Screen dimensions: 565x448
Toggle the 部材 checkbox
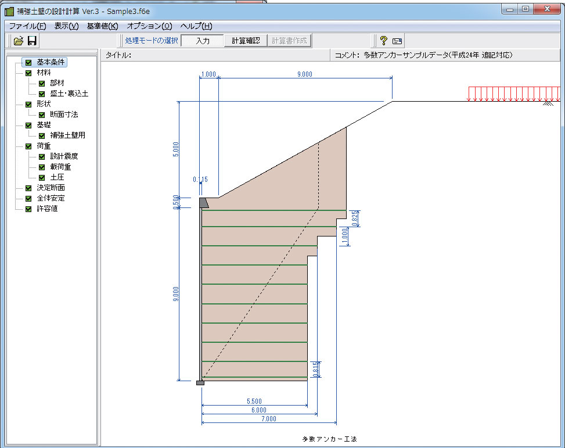click(x=42, y=83)
